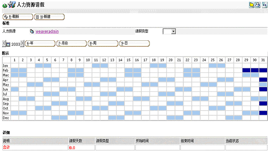Click the yellow folder icon at top right
268x163 pixels.
[251, 5]
